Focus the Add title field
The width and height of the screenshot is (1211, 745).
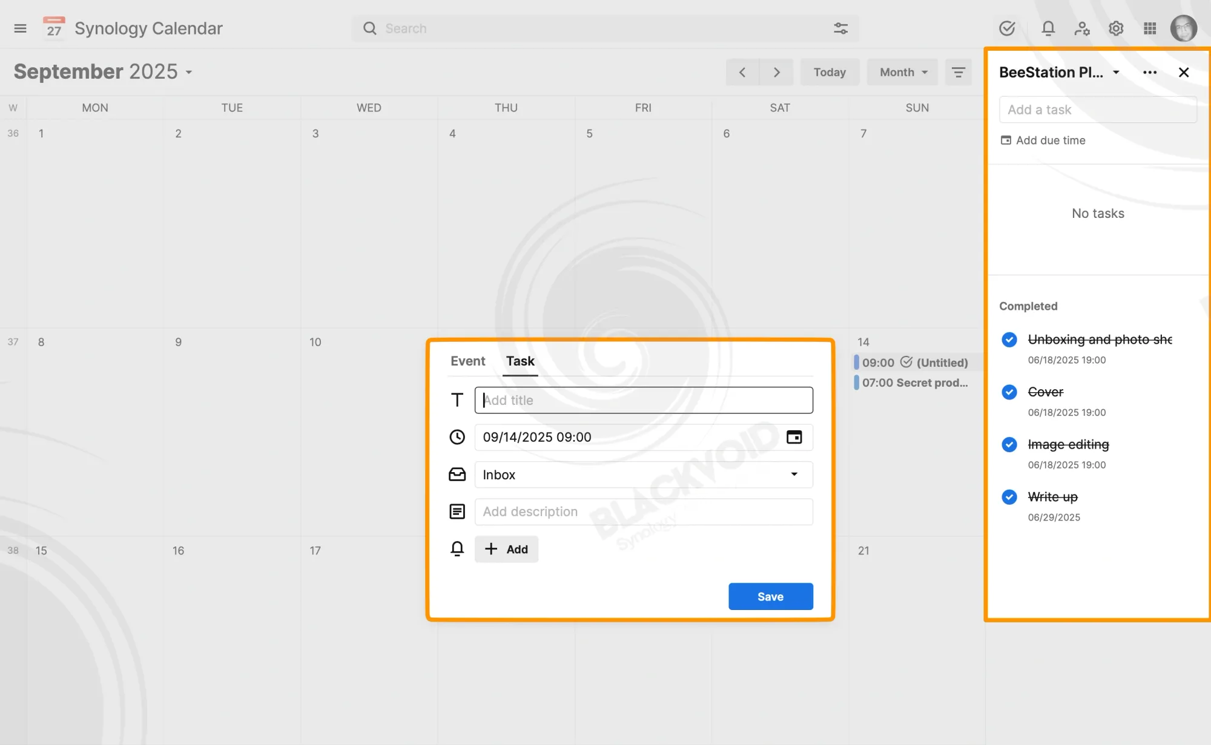644,400
